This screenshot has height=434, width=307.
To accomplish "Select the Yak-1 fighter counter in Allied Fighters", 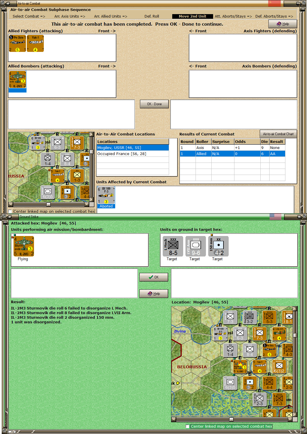I will tap(35, 43).
